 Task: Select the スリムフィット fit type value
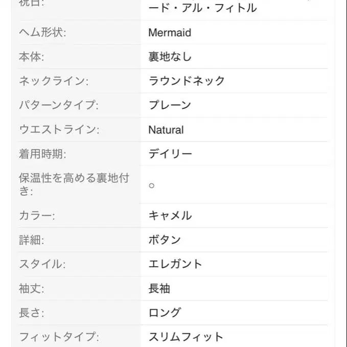point(186,337)
